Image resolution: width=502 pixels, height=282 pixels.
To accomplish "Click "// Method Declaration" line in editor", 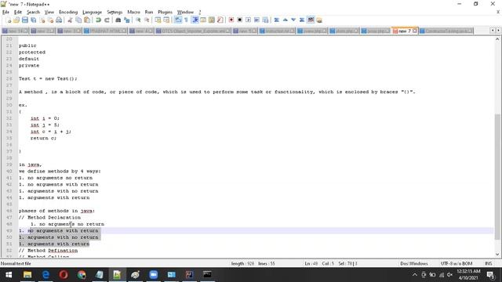I will click(49, 218).
